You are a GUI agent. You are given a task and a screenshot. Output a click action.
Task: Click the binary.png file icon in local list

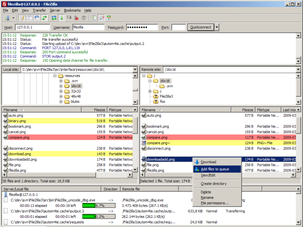coord(6,121)
